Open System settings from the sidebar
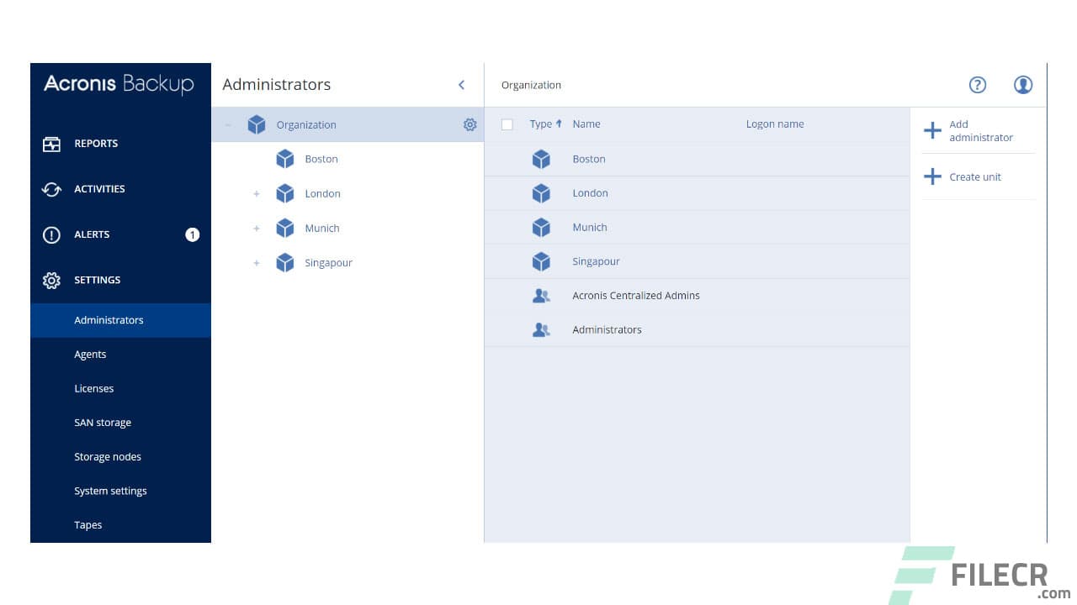The image size is (1077, 605). click(110, 490)
